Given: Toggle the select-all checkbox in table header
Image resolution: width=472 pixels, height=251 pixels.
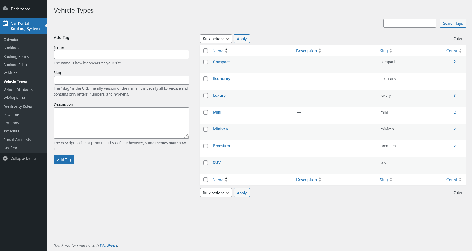Looking at the screenshot, I should tap(206, 51).
